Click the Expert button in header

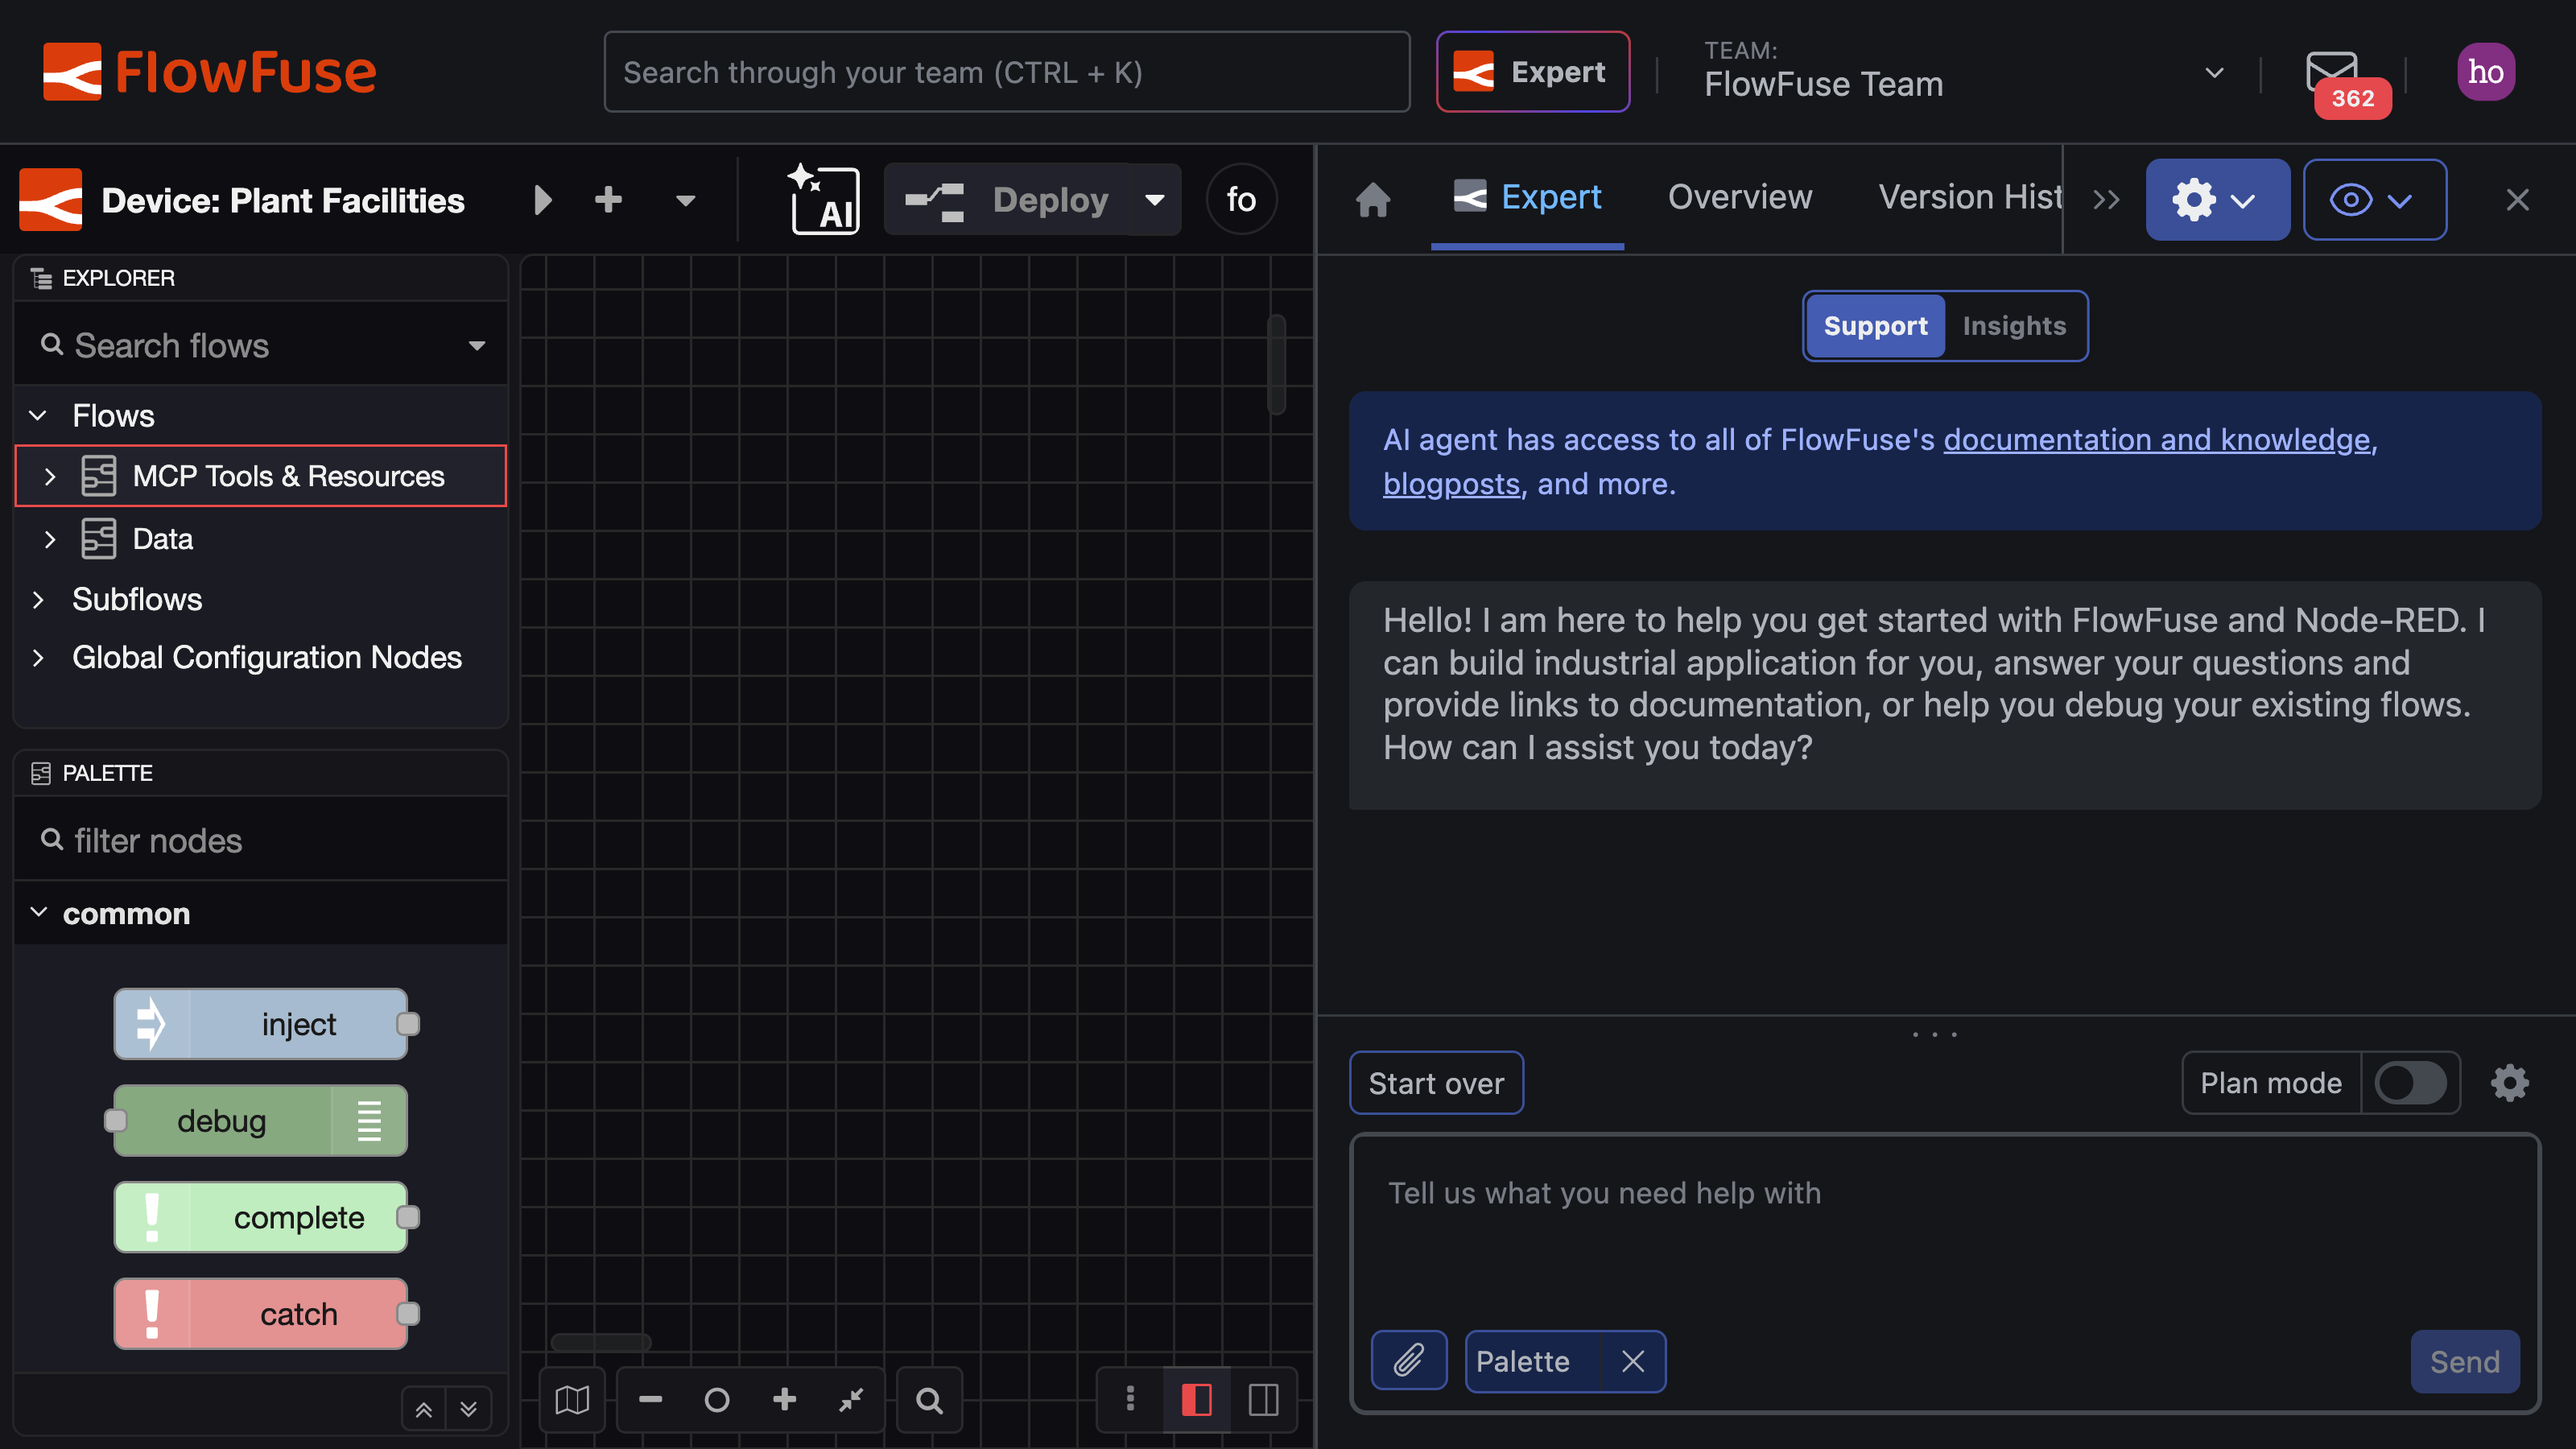coord(1533,72)
